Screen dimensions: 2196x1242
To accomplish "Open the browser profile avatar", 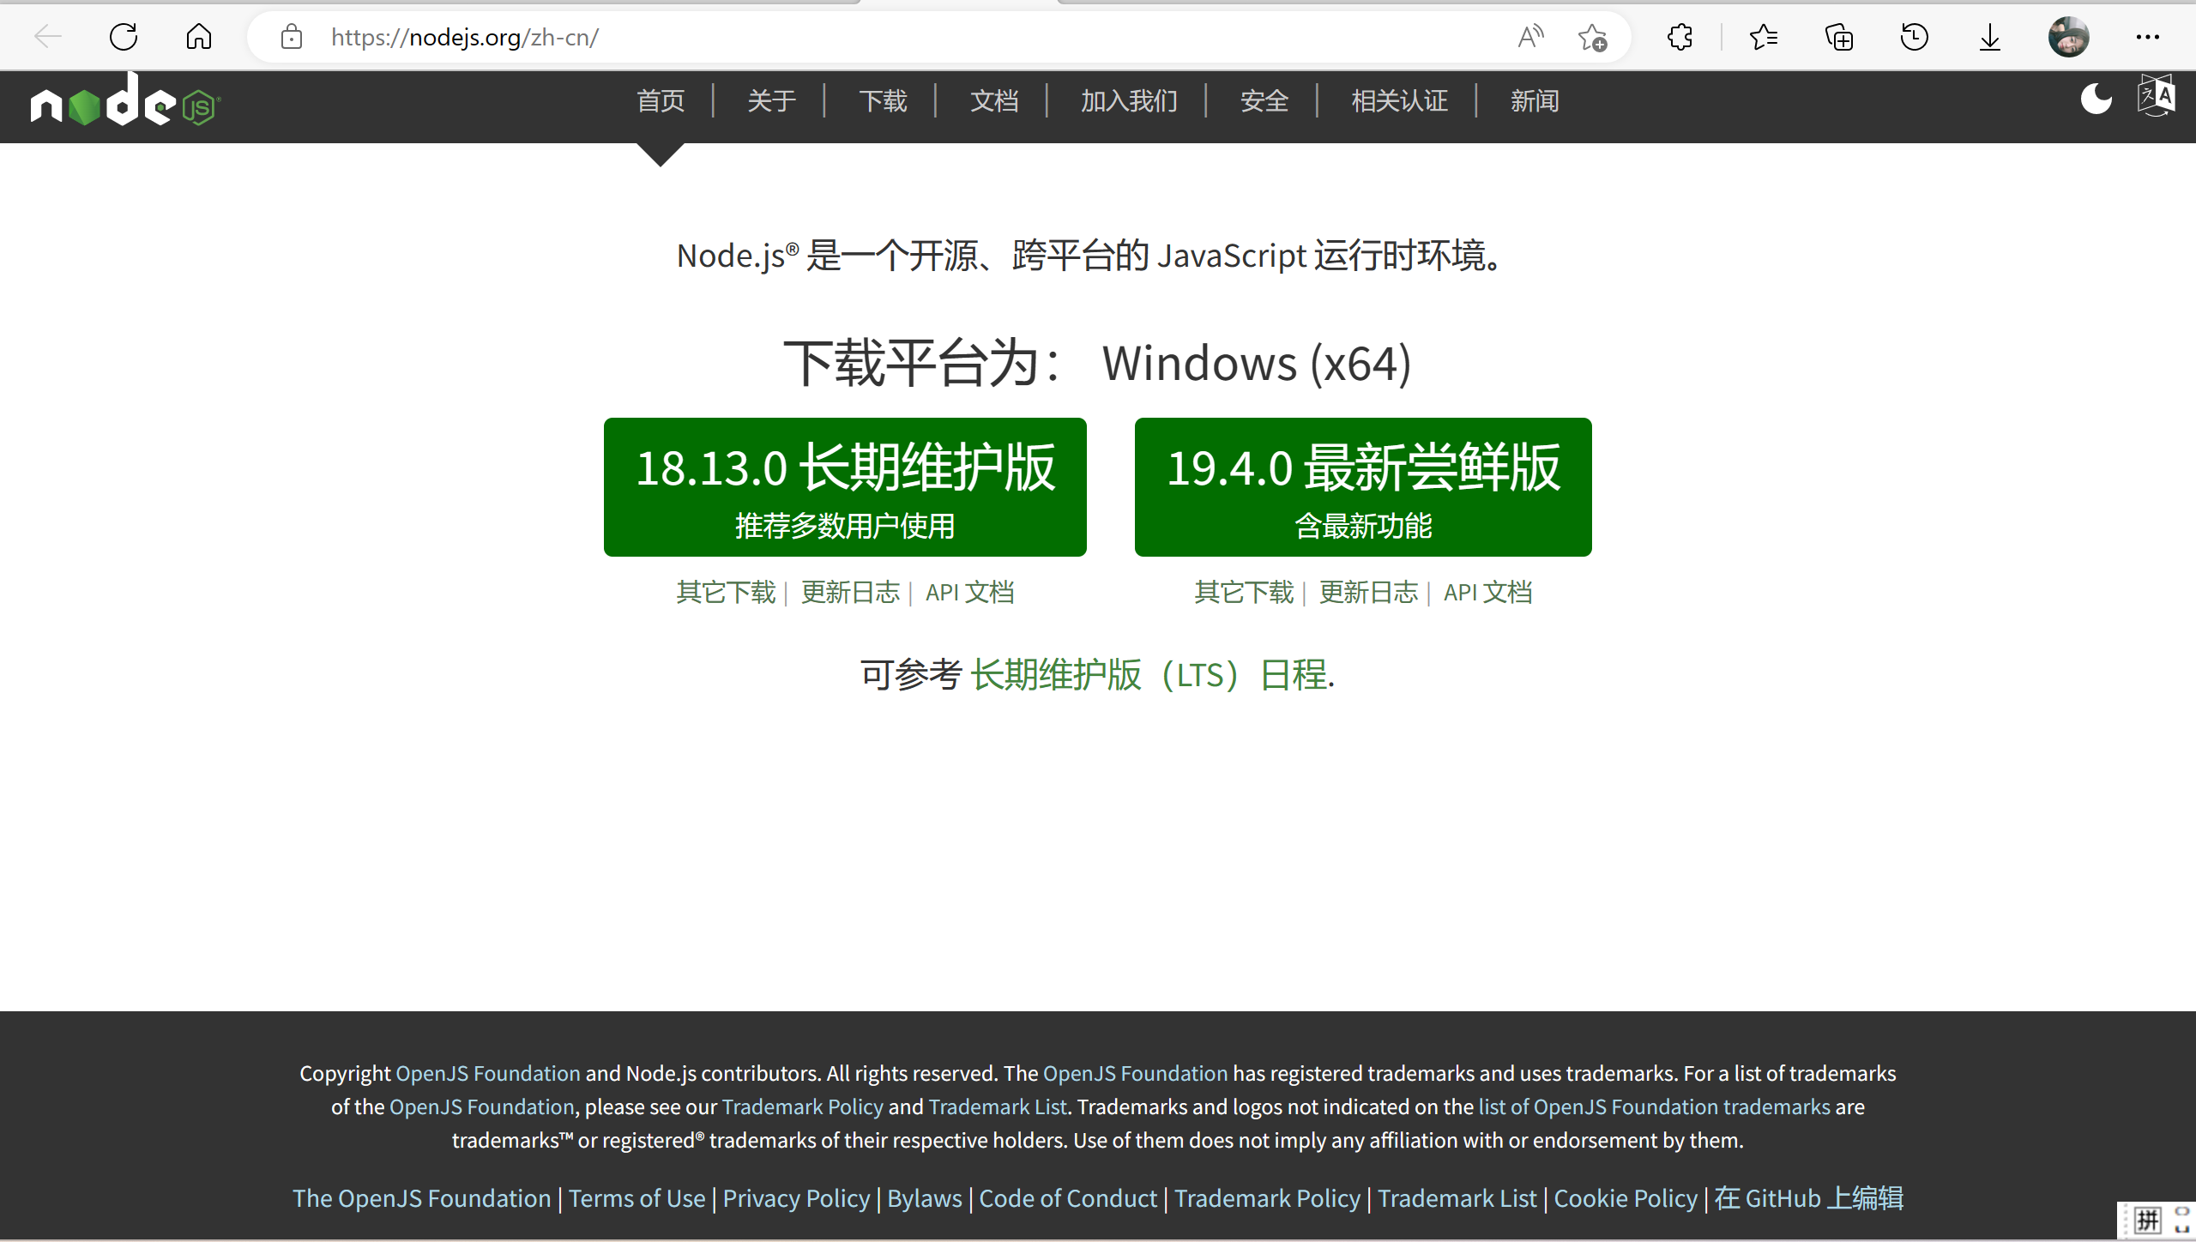I will tap(2068, 37).
